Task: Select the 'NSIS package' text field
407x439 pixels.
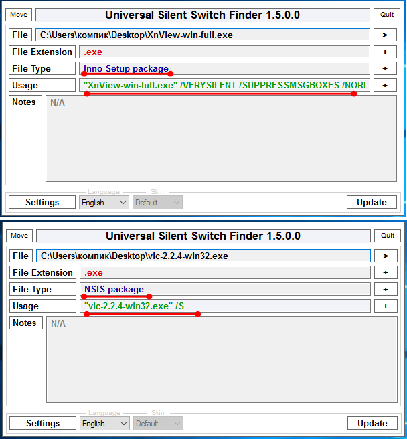Action: pyautogui.click(x=225, y=289)
